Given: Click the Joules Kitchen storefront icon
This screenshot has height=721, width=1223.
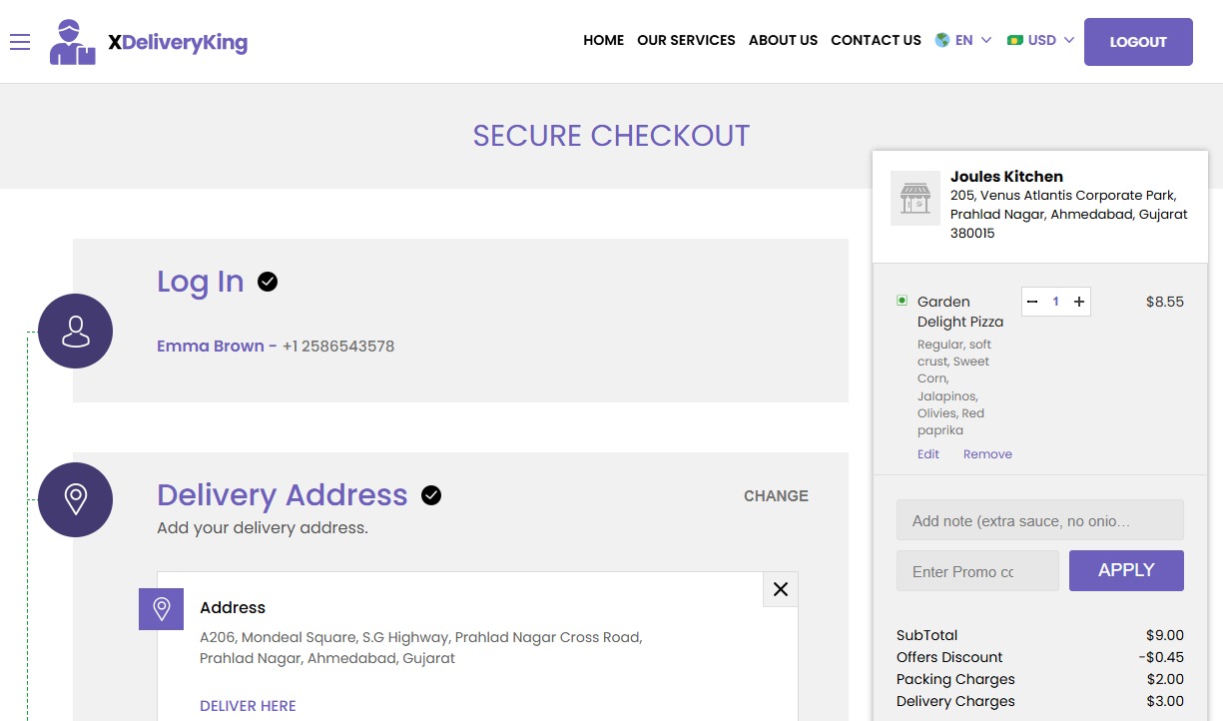Looking at the screenshot, I should pyautogui.click(x=915, y=198).
